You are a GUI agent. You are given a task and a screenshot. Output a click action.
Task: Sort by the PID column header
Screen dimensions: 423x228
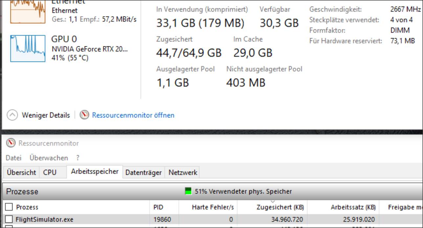click(x=158, y=207)
